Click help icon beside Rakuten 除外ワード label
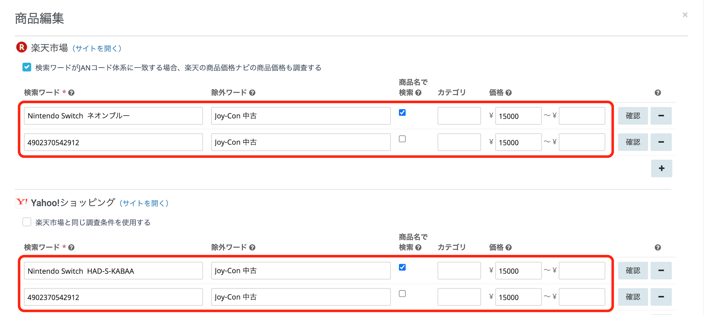 point(252,93)
